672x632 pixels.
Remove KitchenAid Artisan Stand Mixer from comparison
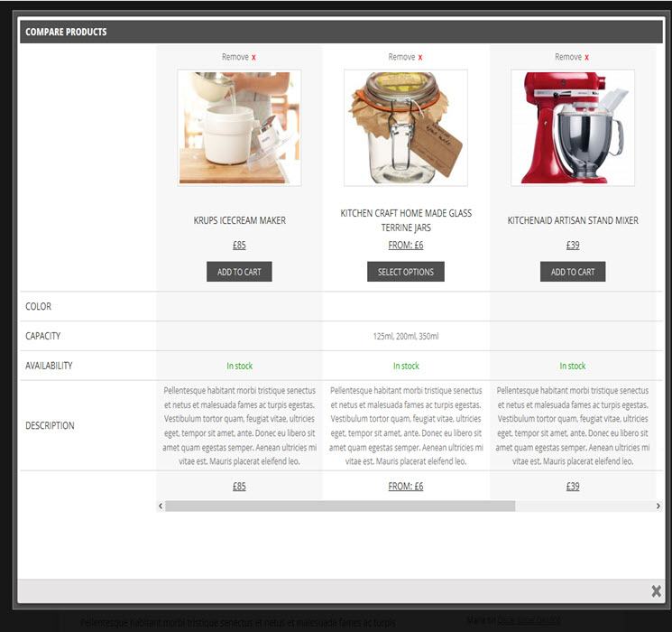coord(572,57)
